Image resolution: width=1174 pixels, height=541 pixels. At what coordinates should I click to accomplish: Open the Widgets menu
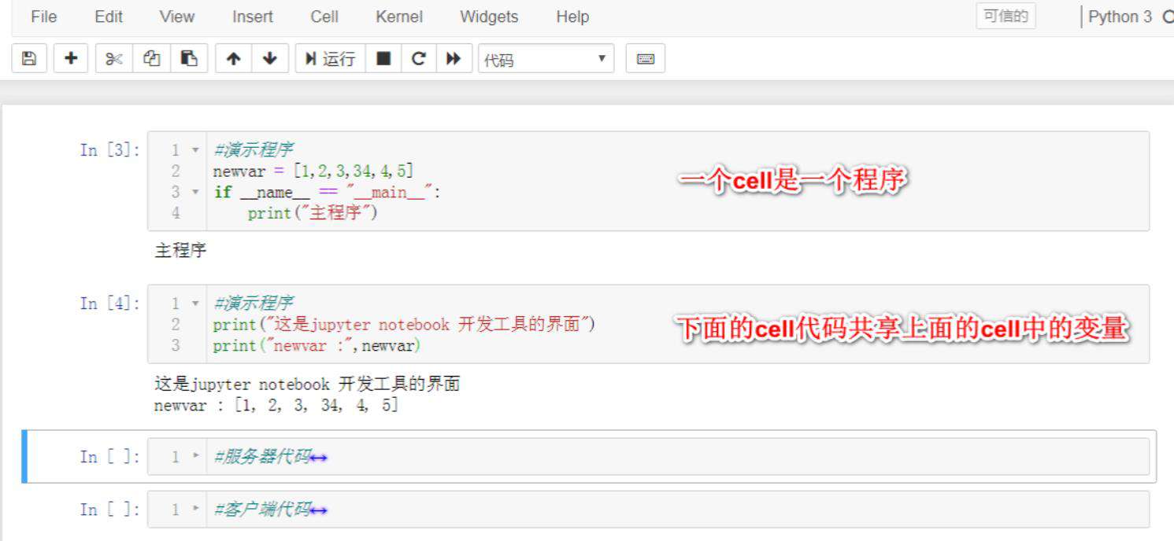tap(489, 17)
